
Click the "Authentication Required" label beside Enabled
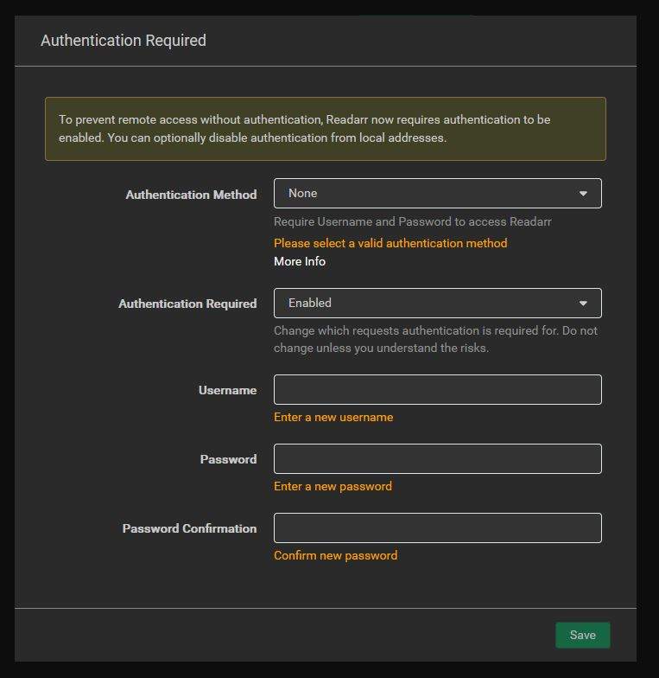[x=187, y=304]
